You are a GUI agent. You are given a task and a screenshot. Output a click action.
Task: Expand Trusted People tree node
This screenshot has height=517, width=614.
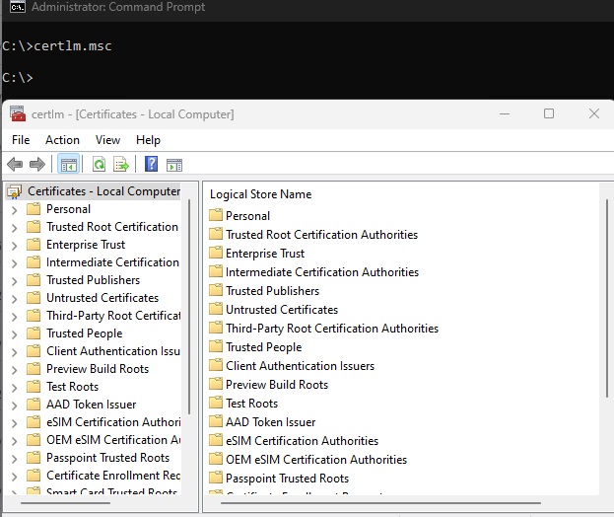[x=15, y=334]
